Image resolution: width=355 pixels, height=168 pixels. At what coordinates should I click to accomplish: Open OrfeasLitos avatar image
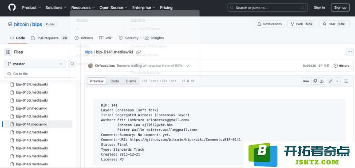tap(91, 65)
